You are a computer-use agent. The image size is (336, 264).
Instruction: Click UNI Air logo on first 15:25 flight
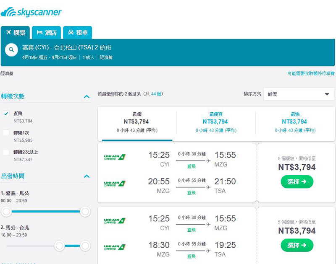point(115,157)
